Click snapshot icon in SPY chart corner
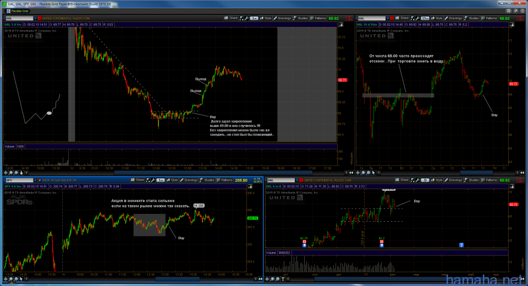The width and height of the screenshot is (528, 286). point(250,186)
